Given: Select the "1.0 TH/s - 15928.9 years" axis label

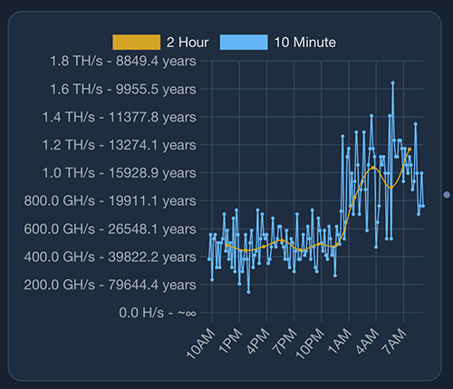Looking at the screenshot, I should (120, 173).
